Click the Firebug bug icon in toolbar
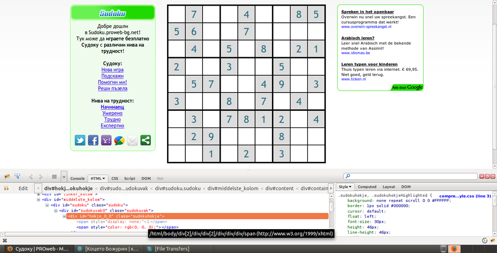497x253 pixels. (x=7, y=177)
